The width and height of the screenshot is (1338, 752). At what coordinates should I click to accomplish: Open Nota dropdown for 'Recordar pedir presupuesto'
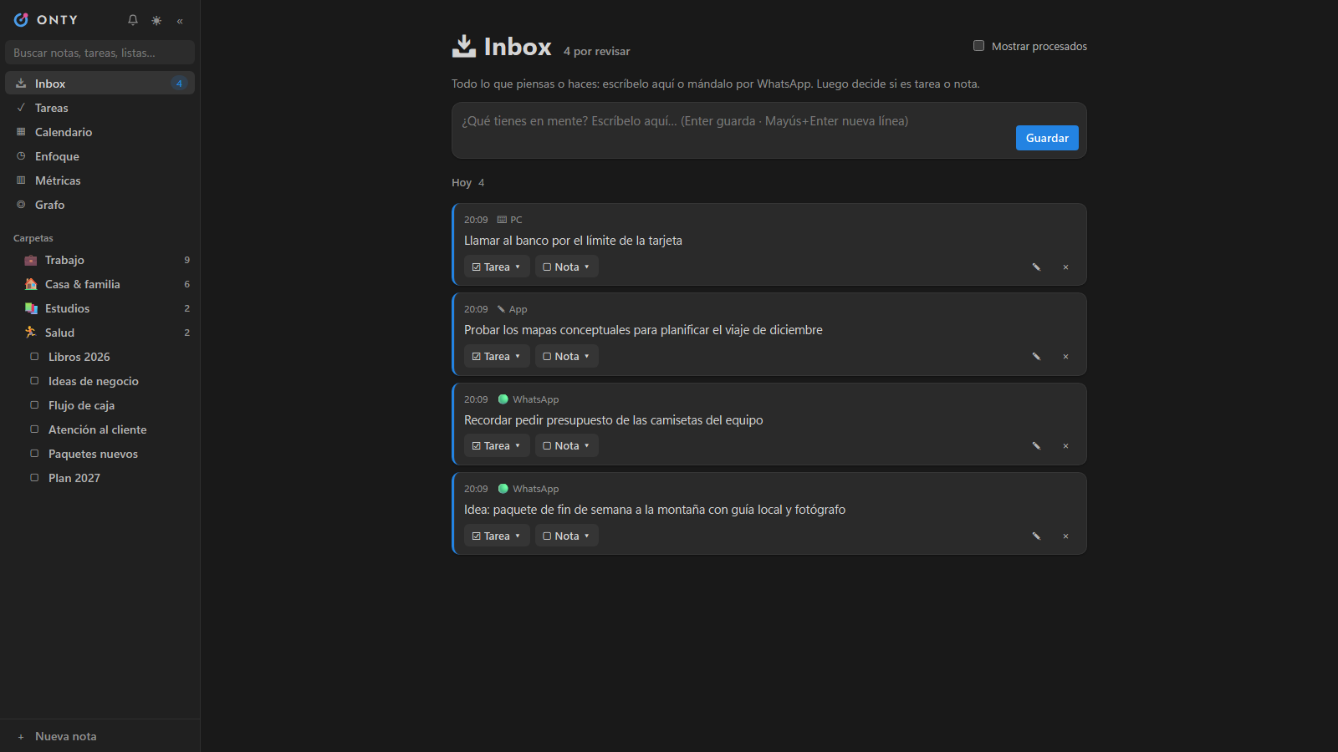tap(567, 446)
